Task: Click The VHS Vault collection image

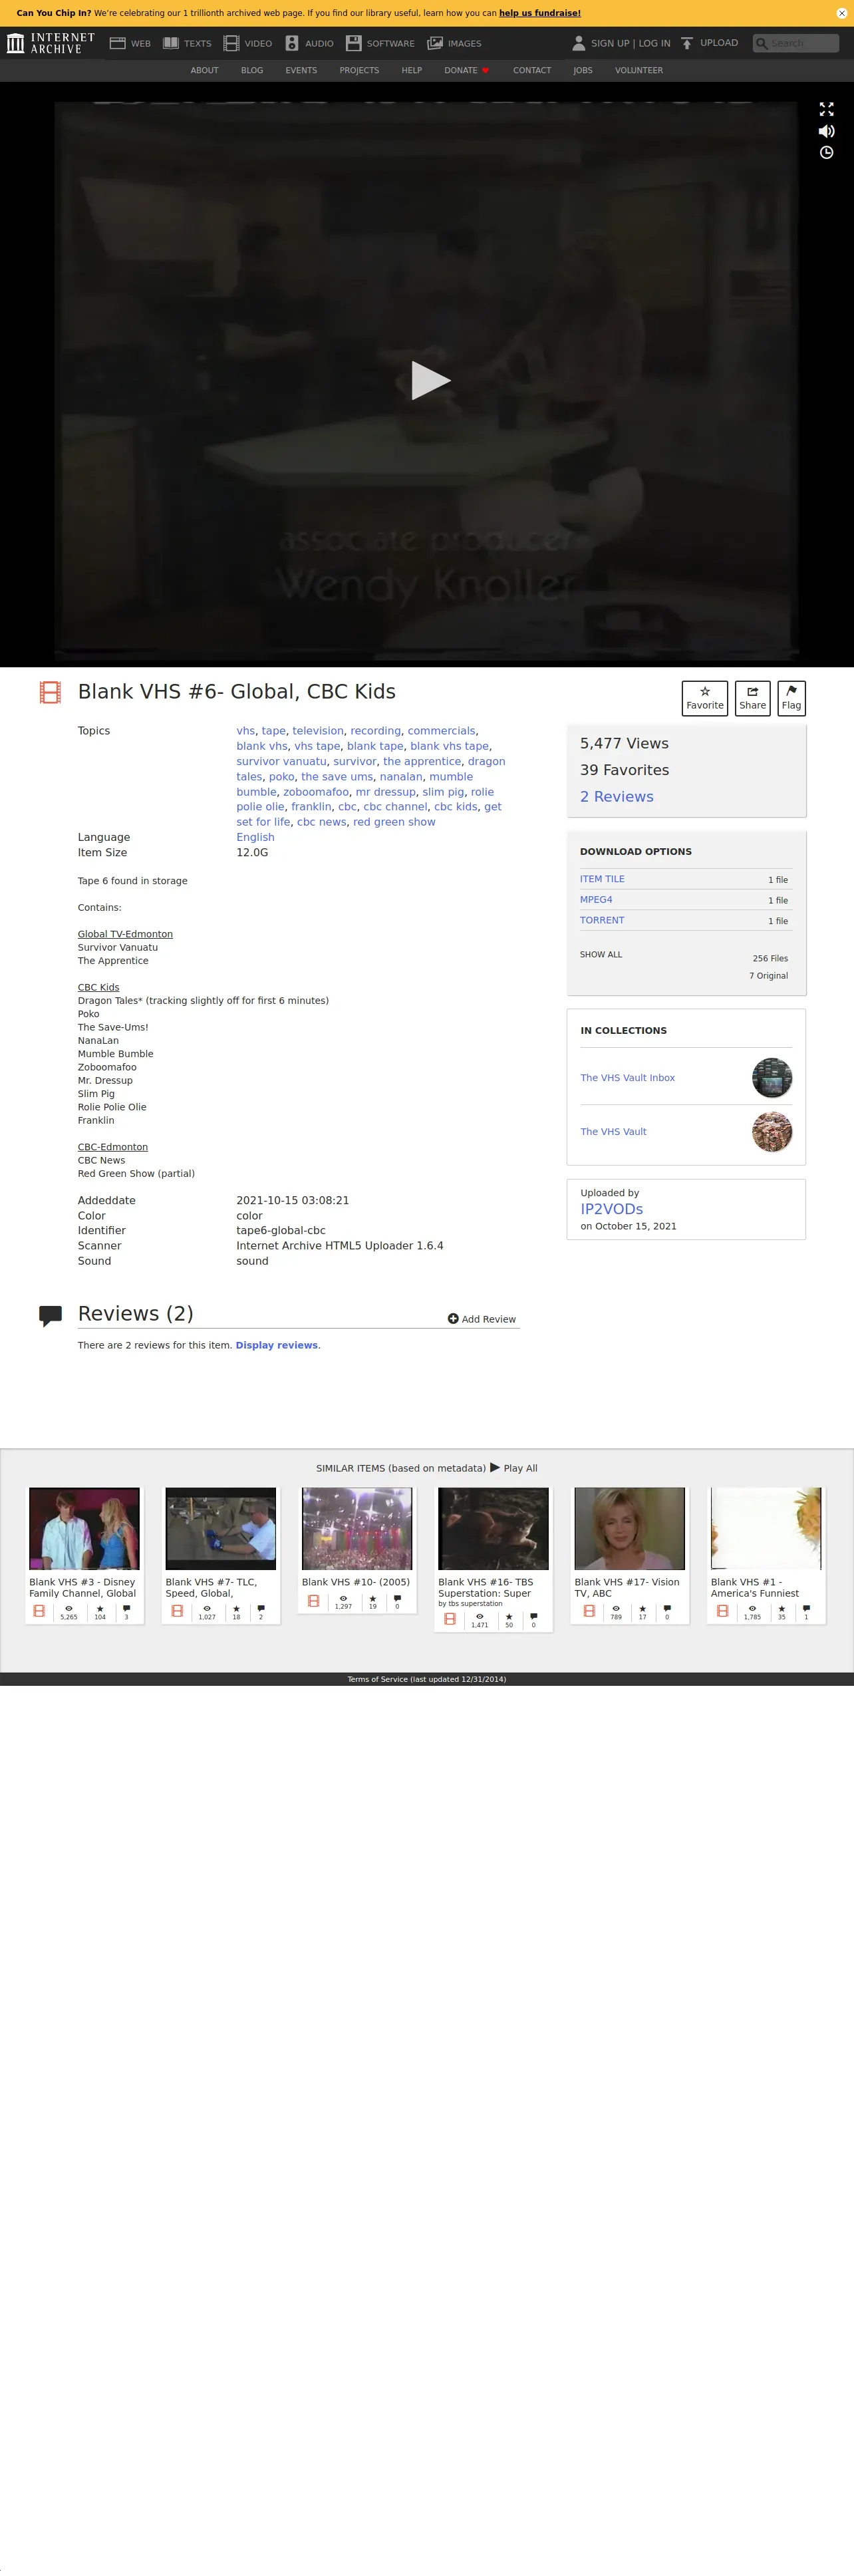Action: coord(772,1132)
